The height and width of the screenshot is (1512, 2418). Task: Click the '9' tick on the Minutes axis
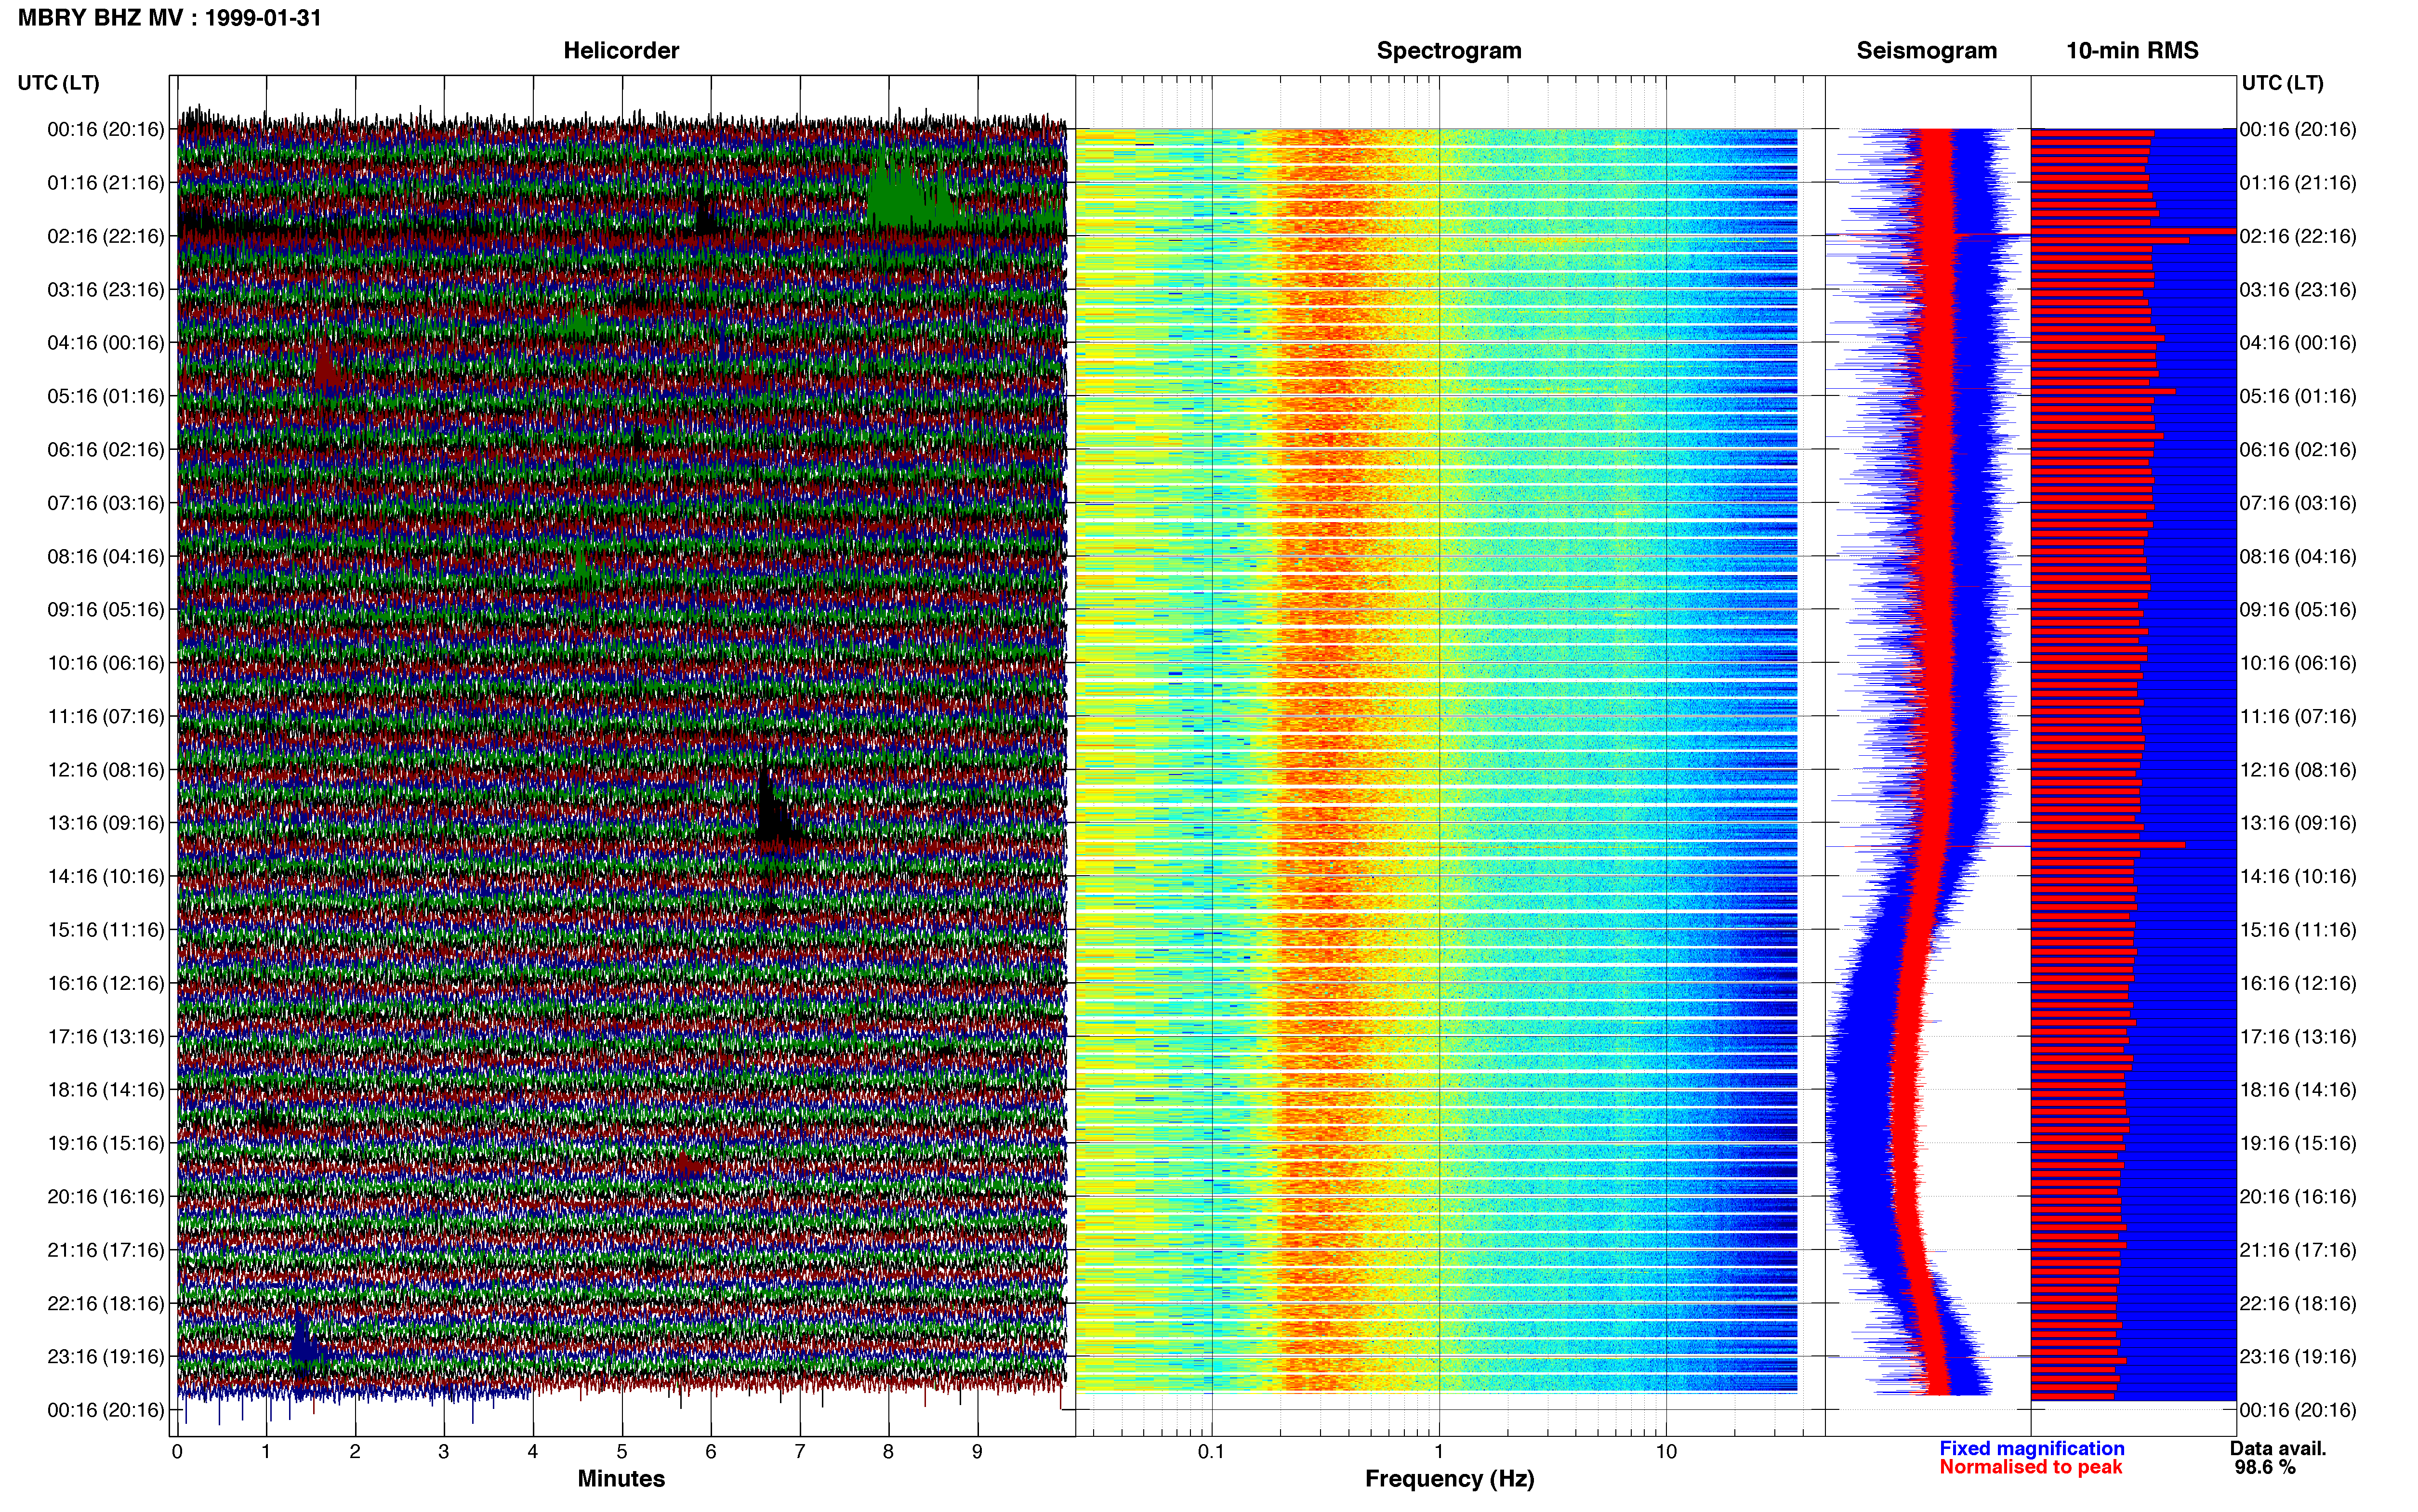[x=977, y=1452]
